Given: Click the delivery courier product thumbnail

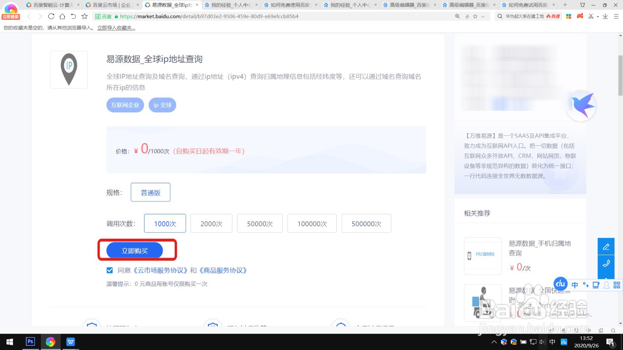Looking at the screenshot, I should 483,303.
